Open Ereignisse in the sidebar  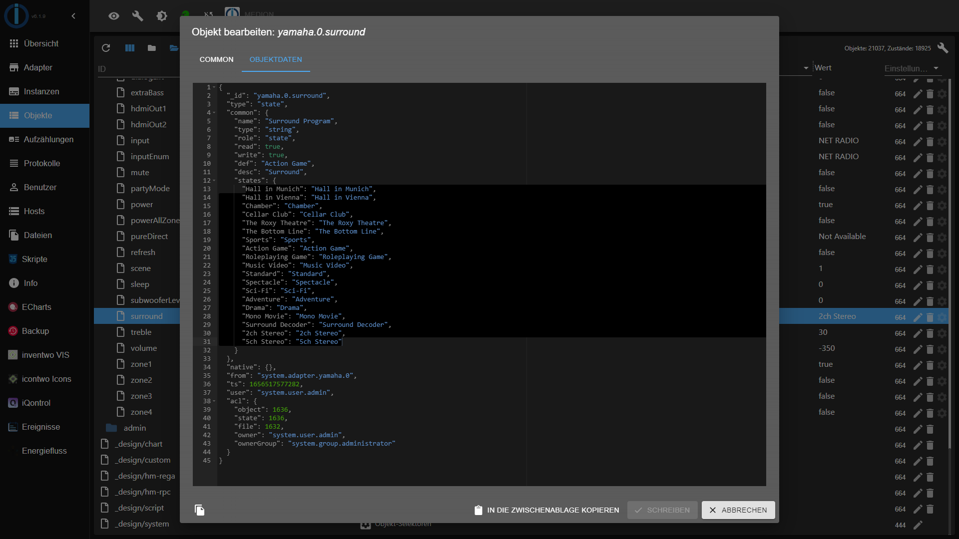45,427
